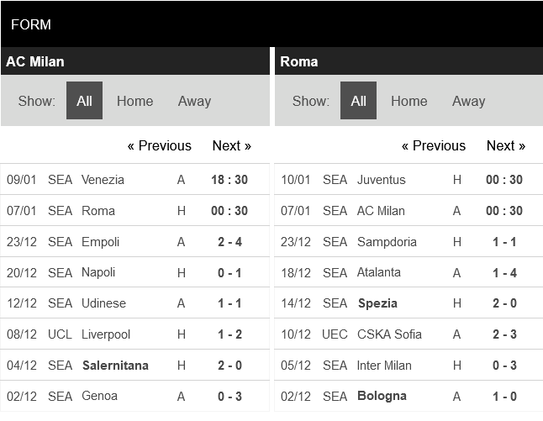Viewport: 543px width, 421px height.
Task: Select the All filter under Roma
Action: 358,101
